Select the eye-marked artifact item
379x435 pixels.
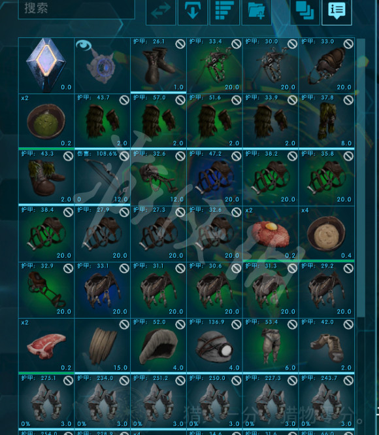click(x=102, y=65)
